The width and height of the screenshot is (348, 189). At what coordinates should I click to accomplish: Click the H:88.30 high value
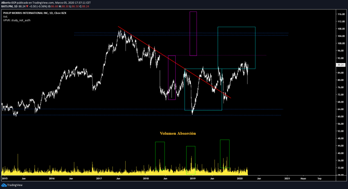(64, 6)
